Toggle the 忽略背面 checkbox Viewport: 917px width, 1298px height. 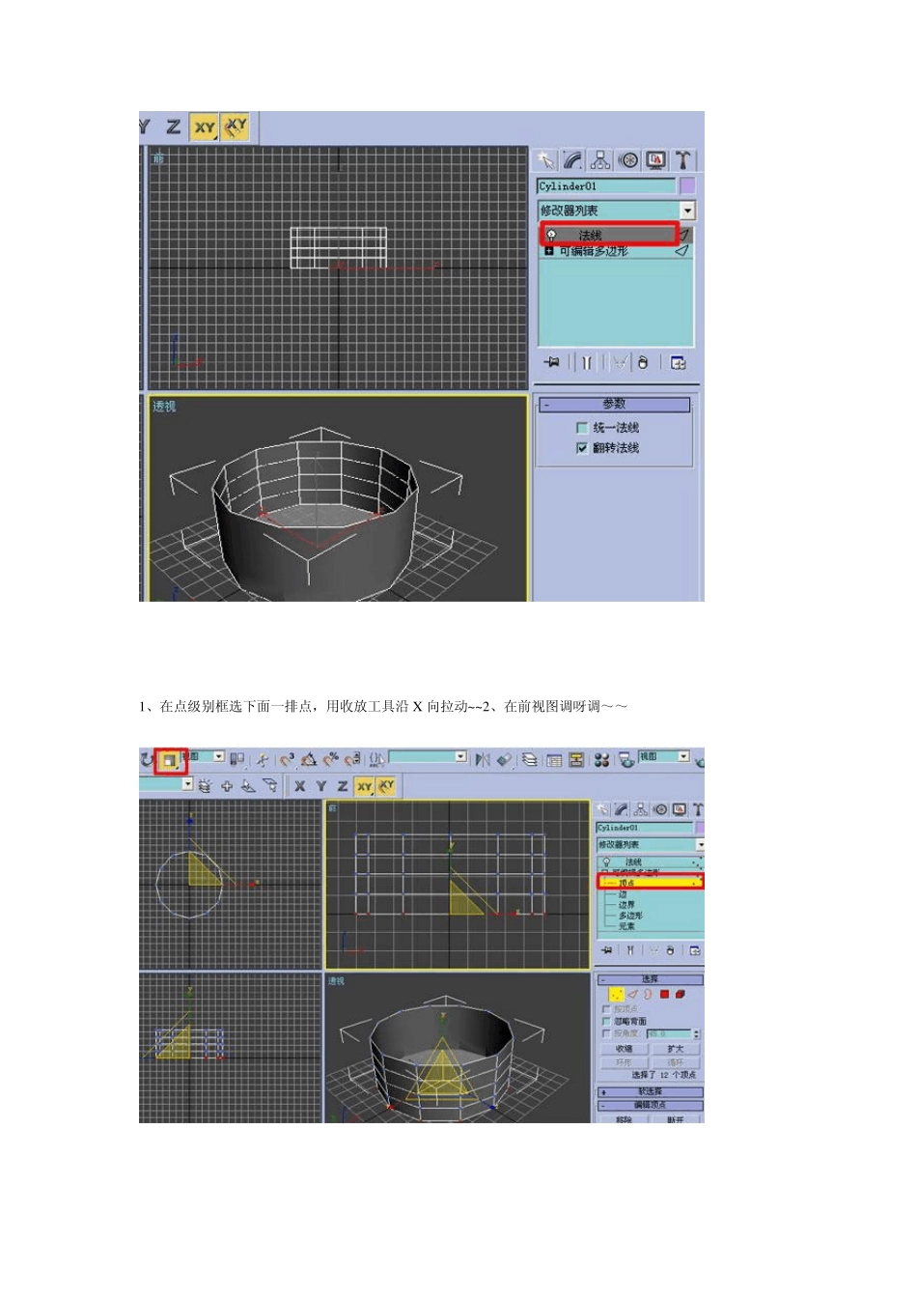(606, 1021)
